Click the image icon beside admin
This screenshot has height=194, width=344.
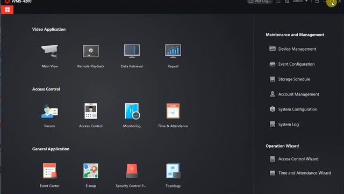click(287, 2)
